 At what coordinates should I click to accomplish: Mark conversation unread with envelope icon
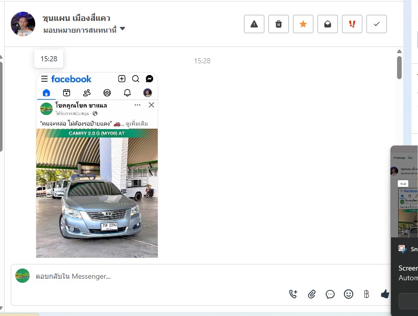(328, 24)
